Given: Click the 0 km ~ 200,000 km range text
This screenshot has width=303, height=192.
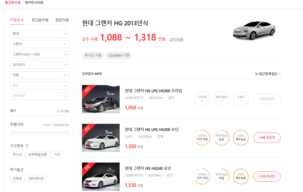Looking at the screenshot, I should (x=56, y=125).
